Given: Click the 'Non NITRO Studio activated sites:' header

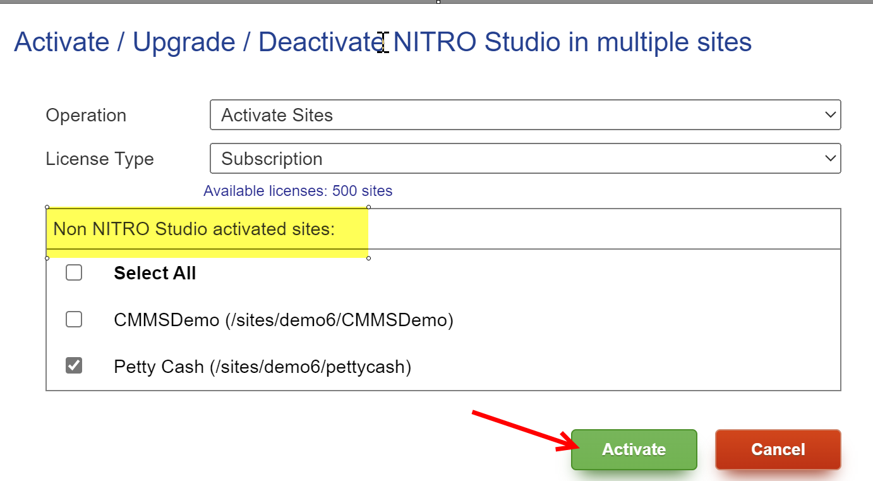Looking at the screenshot, I should pyautogui.click(x=194, y=229).
